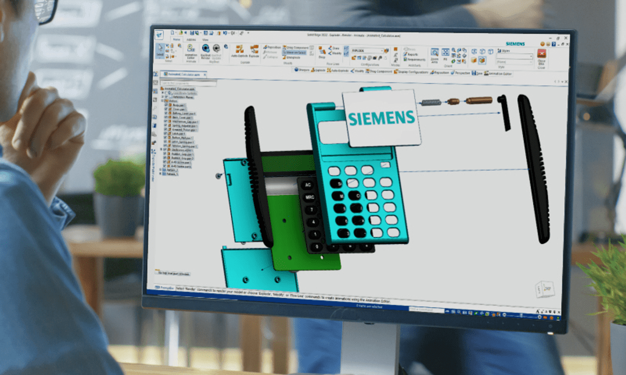Click the Fit view icon
The image size is (626, 375).
click(446, 53)
